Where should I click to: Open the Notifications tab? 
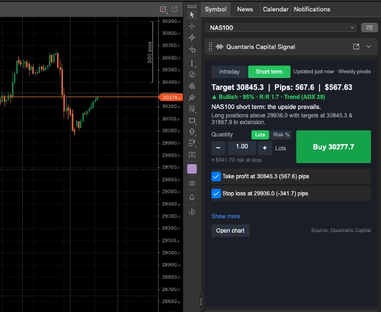pos(312,10)
